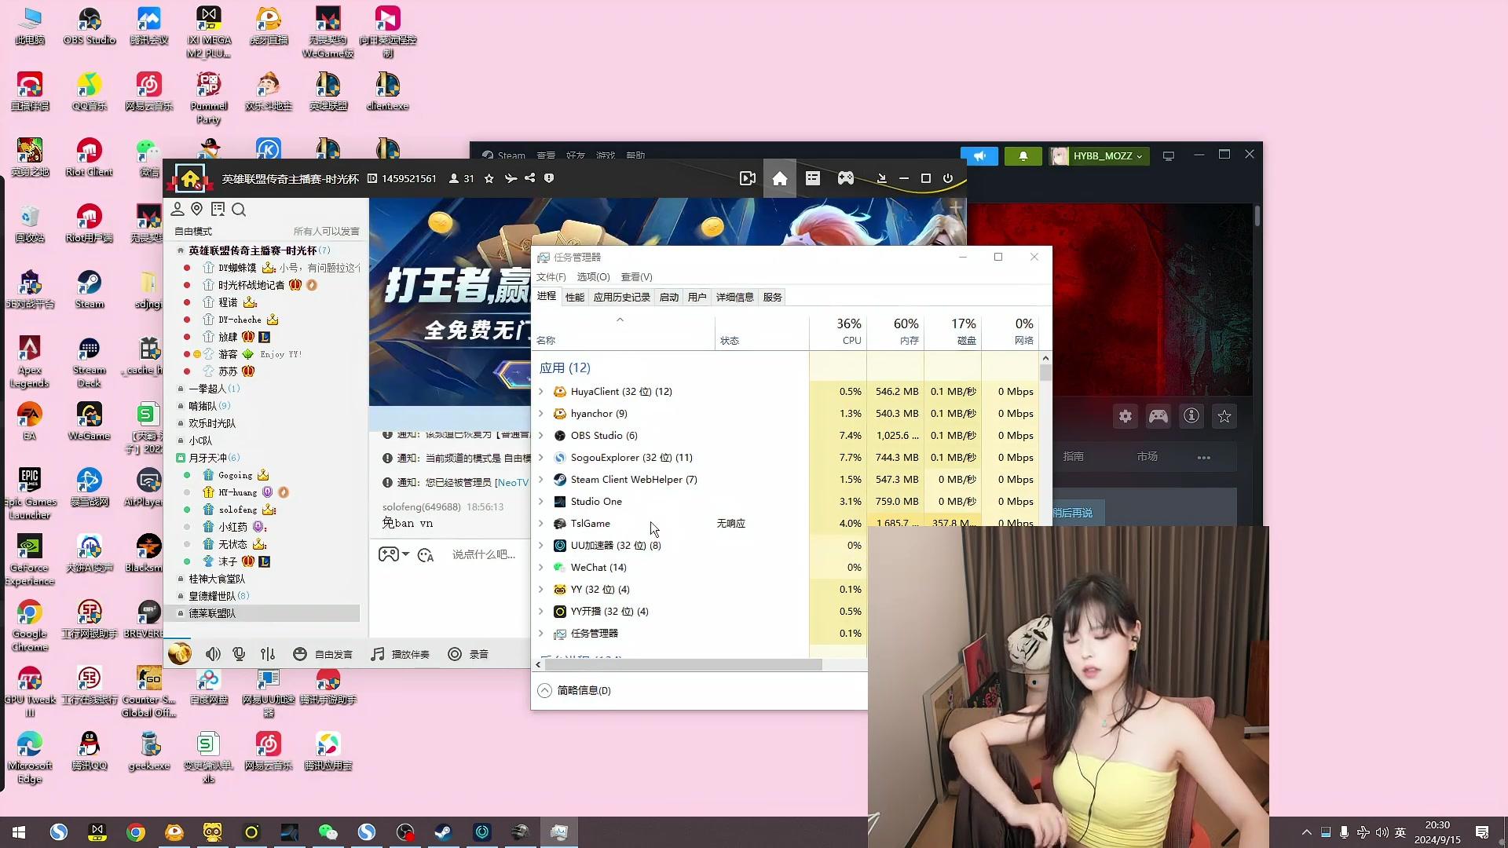Click the Steam taskbar icon
The image size is (1508, 848).
(x=444, y=832)
